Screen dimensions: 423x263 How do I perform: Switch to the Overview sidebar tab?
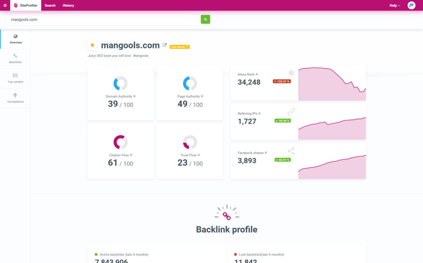[x=16, y=39]
